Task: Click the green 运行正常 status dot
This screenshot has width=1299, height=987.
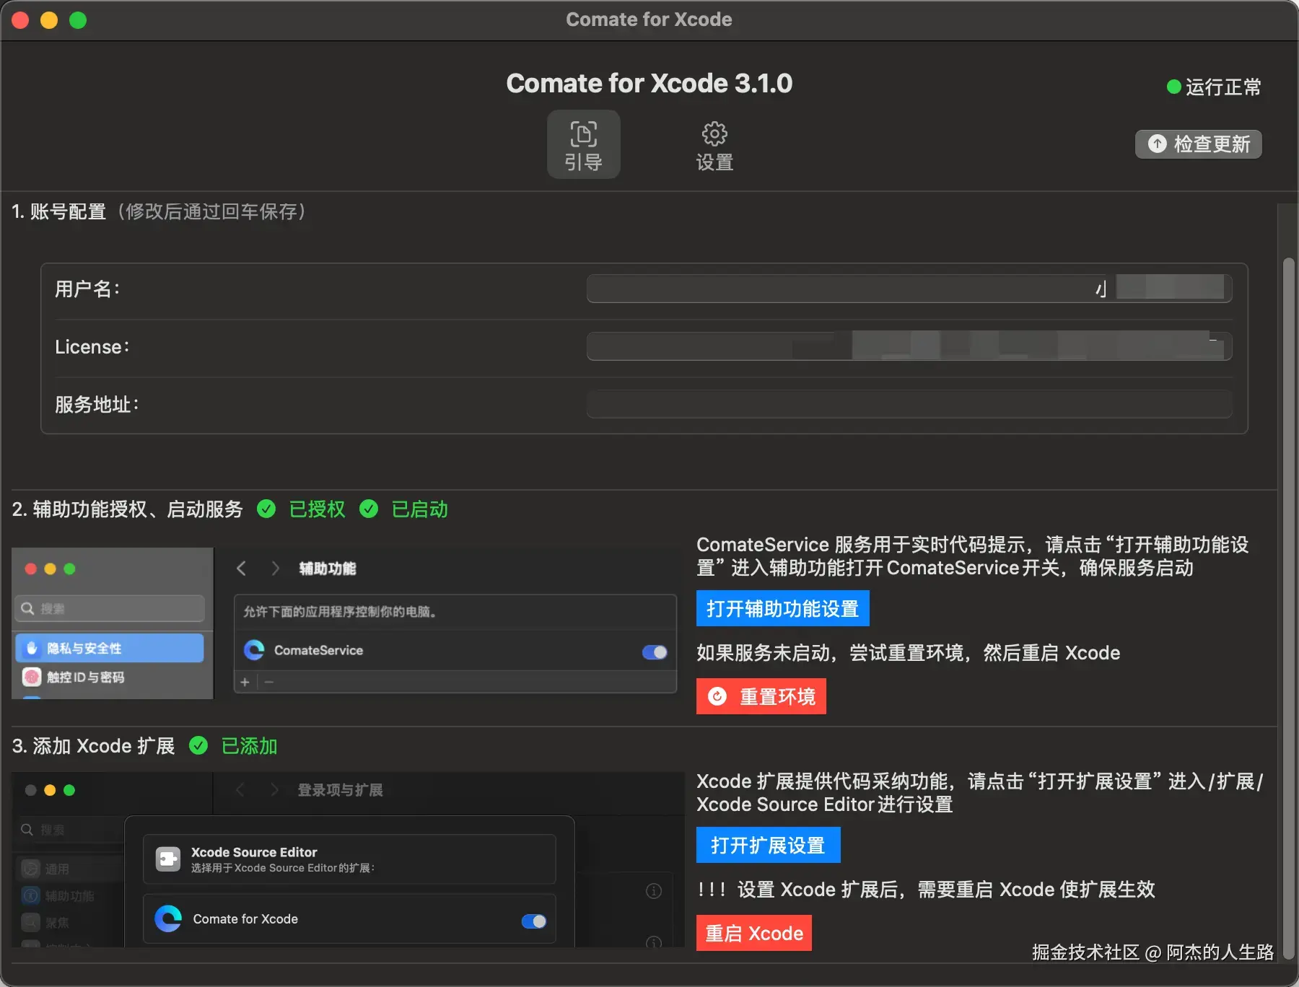Action: pyautogui.click(x=1174, y=87)
